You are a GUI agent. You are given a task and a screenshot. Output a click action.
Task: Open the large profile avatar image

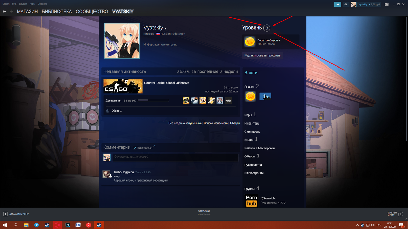[x=122, y=41]
